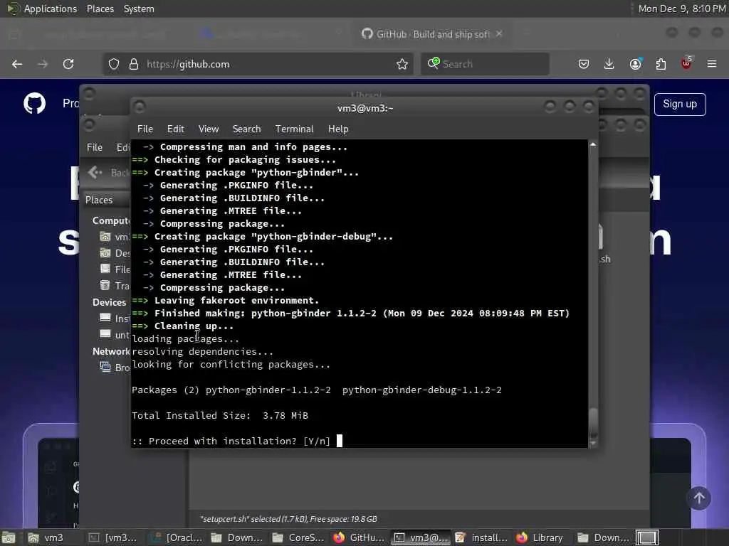The image size is (729, 546).
Task: Open terminal File menu
Action: click(145, 129)
